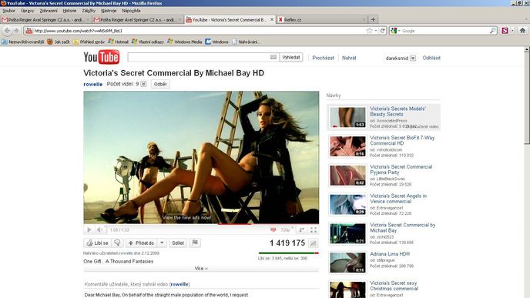Viewport: 530px width, 298px height.
Task: Open the Úpravy menu
Action: point(27,11)
